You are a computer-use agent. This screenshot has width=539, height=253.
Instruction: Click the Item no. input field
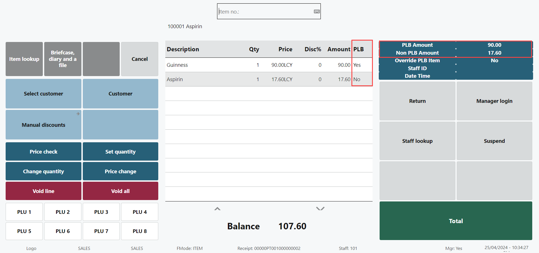click(x=265, y=12)
